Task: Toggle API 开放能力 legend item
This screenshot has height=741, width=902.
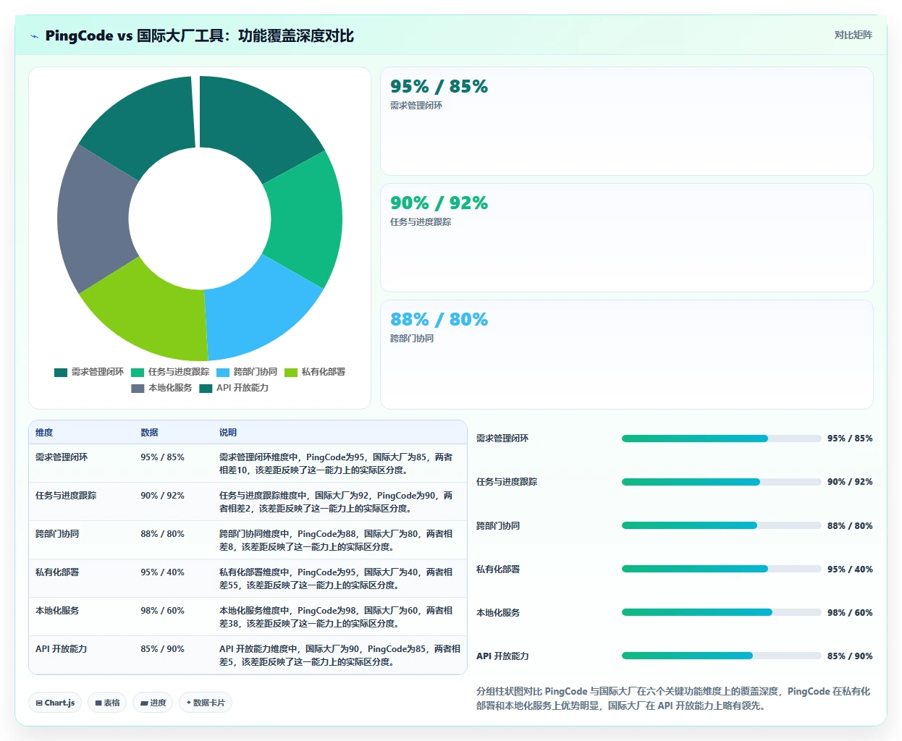Action: click(x=234, y=388)
